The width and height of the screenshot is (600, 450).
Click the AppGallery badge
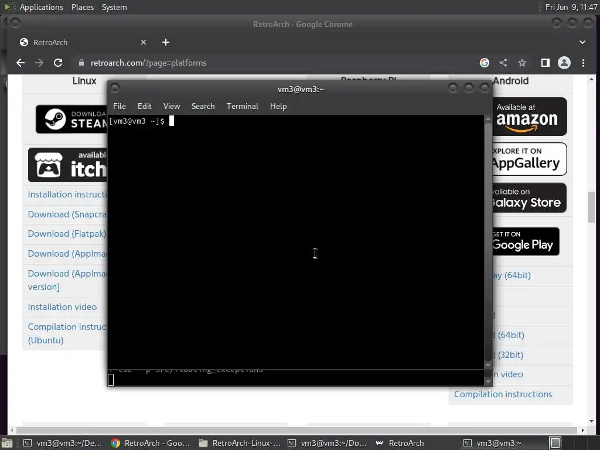tap(530, 159)
